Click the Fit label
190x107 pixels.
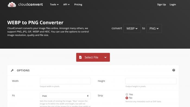pyautogui.click(x=13, y=96)
